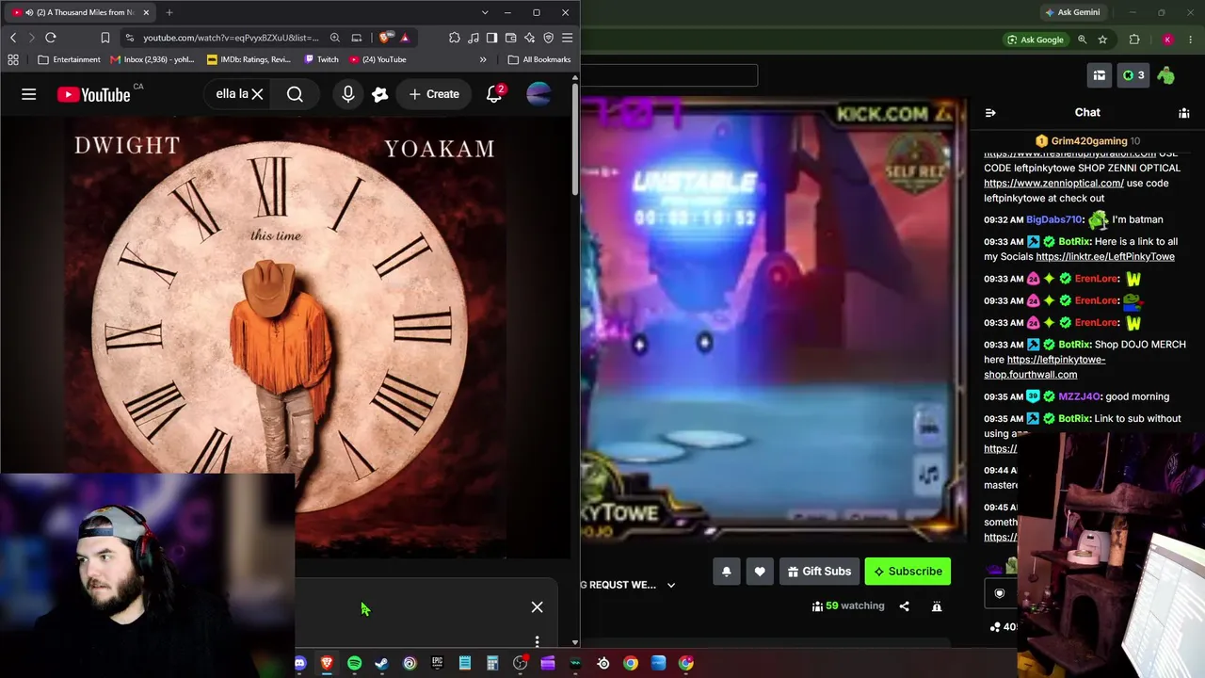
Task: Open YouTube notifications bell
Action: click(494, 94)
